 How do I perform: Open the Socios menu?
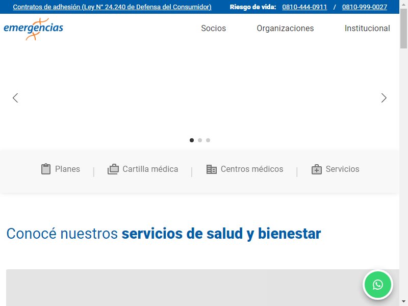(213, 28)
